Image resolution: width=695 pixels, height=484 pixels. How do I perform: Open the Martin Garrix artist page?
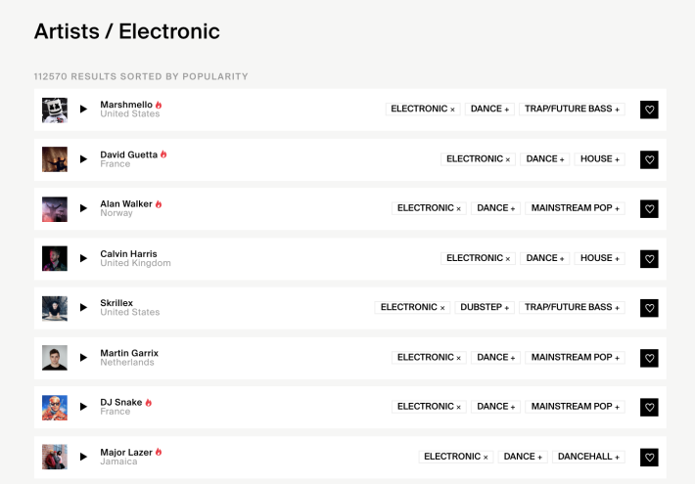click(129, 353)
